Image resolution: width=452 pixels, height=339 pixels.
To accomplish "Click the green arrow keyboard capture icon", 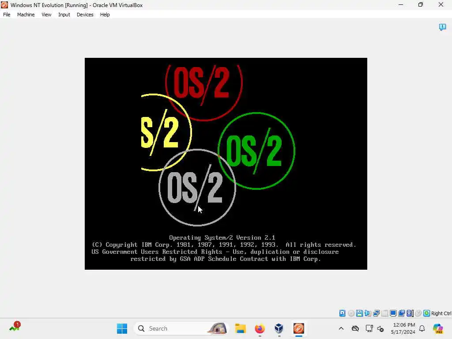I will [x=427, y=313].
